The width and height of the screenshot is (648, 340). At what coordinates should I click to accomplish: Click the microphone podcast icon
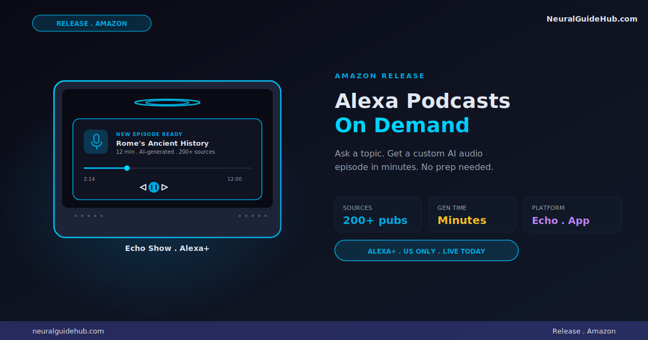pyautogui.click(x=96, y=141)
